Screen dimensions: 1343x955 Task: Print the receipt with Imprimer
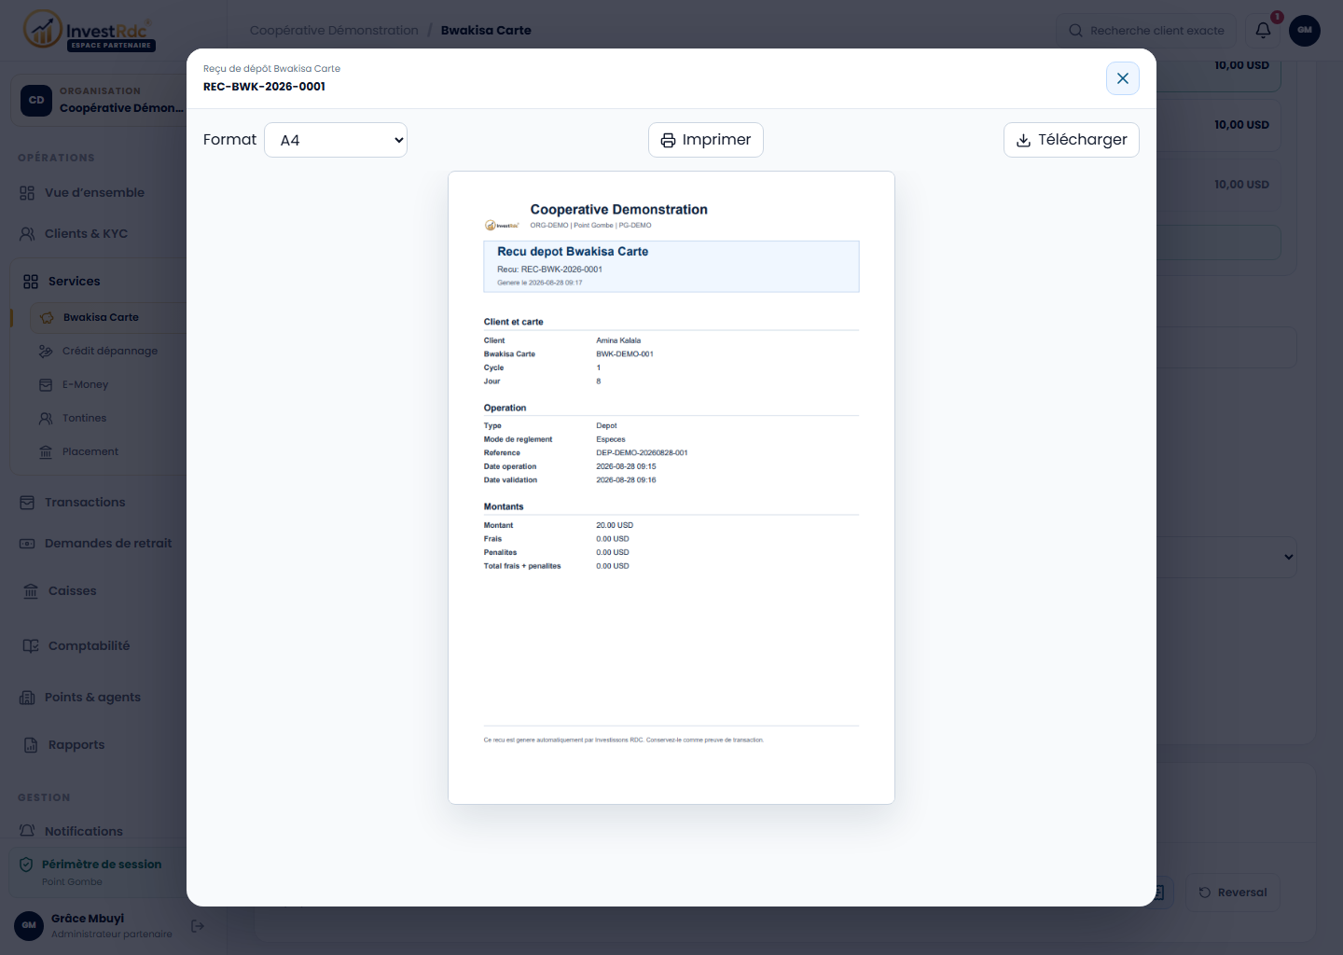point(706,140)
